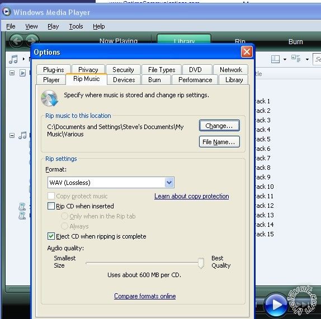Select the lower portable device icon in tree
Screen dimensions: 321x319
coord(22,216)
